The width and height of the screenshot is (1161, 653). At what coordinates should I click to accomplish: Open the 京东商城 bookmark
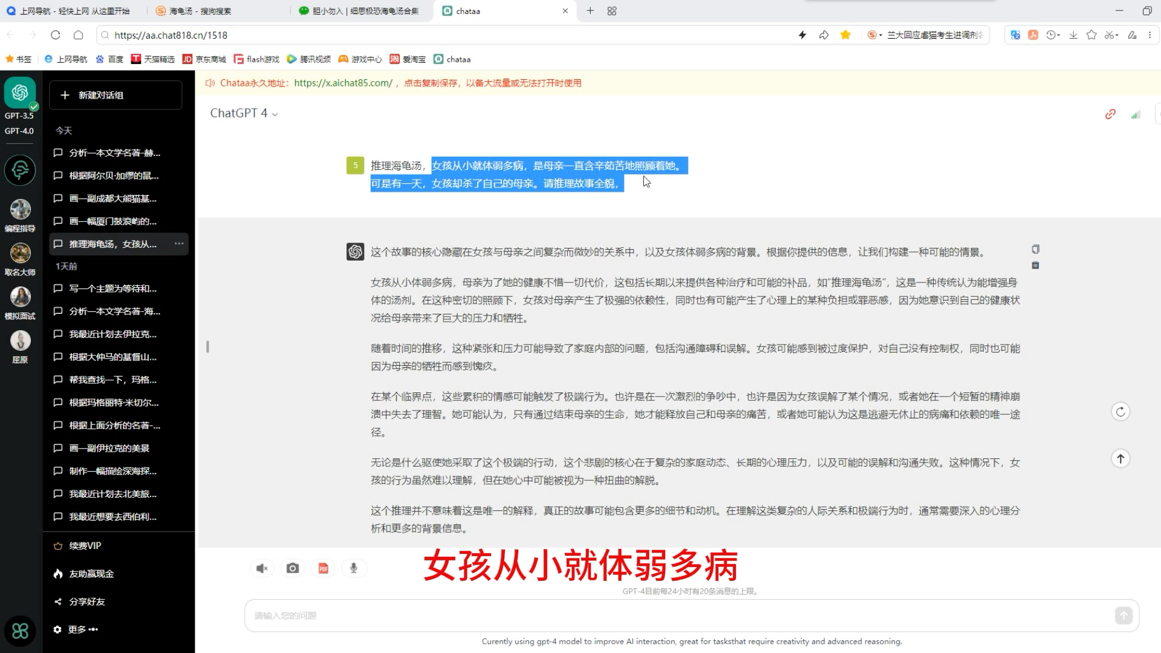[204, 59]
